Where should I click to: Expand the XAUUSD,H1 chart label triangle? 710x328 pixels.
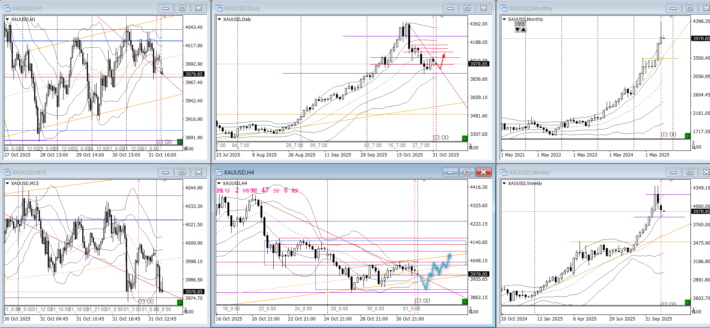[x=7, y=19]
